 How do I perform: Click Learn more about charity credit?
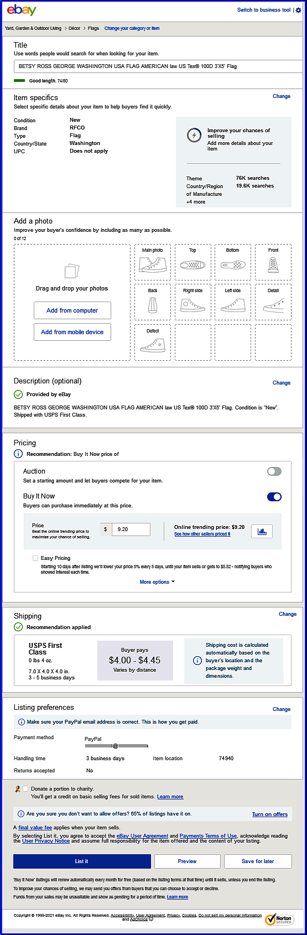click(x=170, y=797)
